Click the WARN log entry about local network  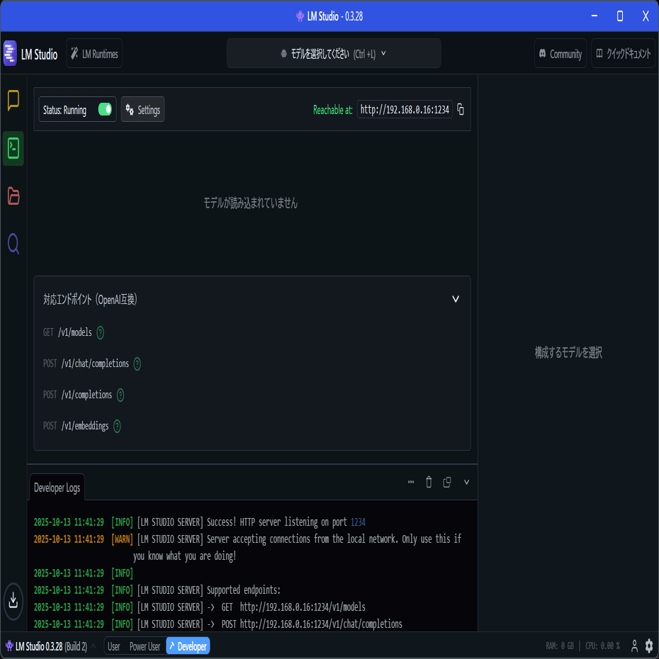pyautogui.click(x=247, y=547)
